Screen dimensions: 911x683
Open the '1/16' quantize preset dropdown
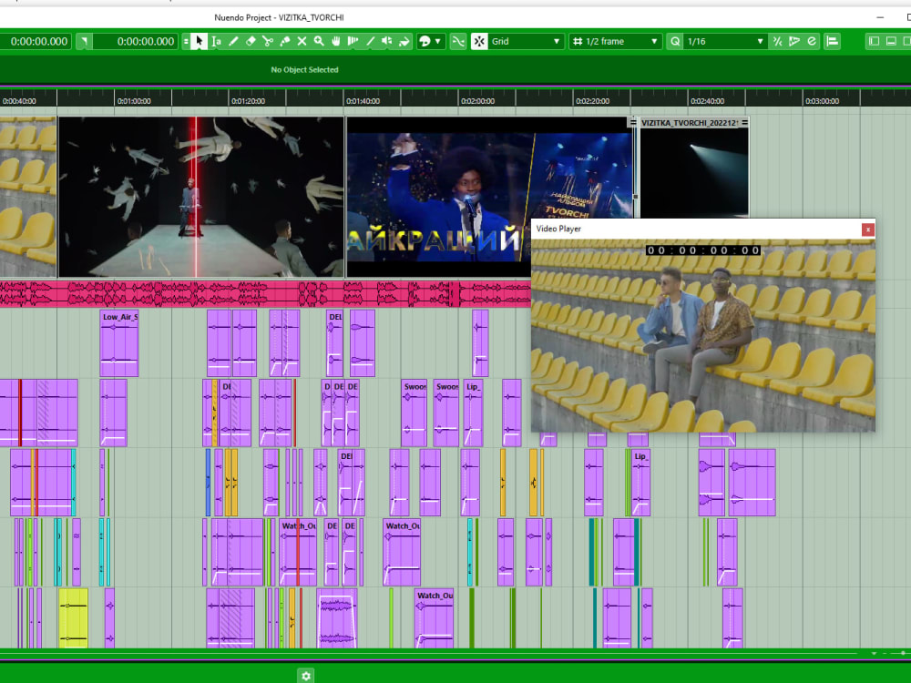click(x=725, y=41)
